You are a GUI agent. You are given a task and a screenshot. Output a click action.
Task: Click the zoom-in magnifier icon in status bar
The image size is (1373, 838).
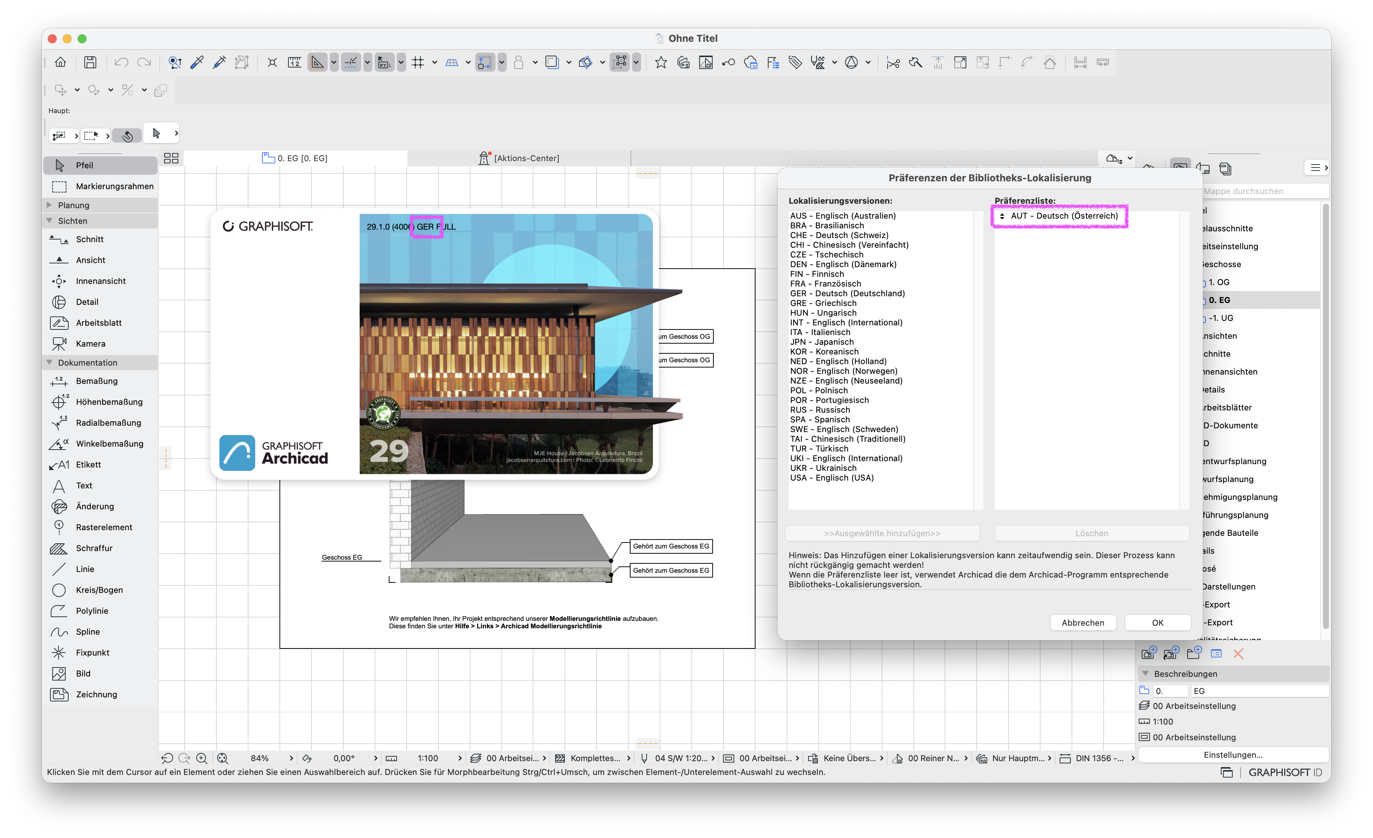pos(202,758)
